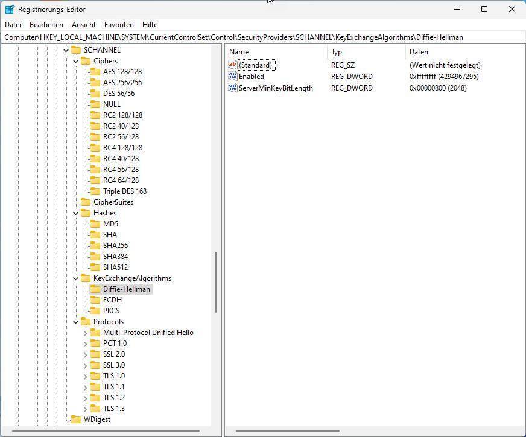526x437 pixels.
Task: Click the Registry Editor app icon in title bar
Action: point(10,9)
